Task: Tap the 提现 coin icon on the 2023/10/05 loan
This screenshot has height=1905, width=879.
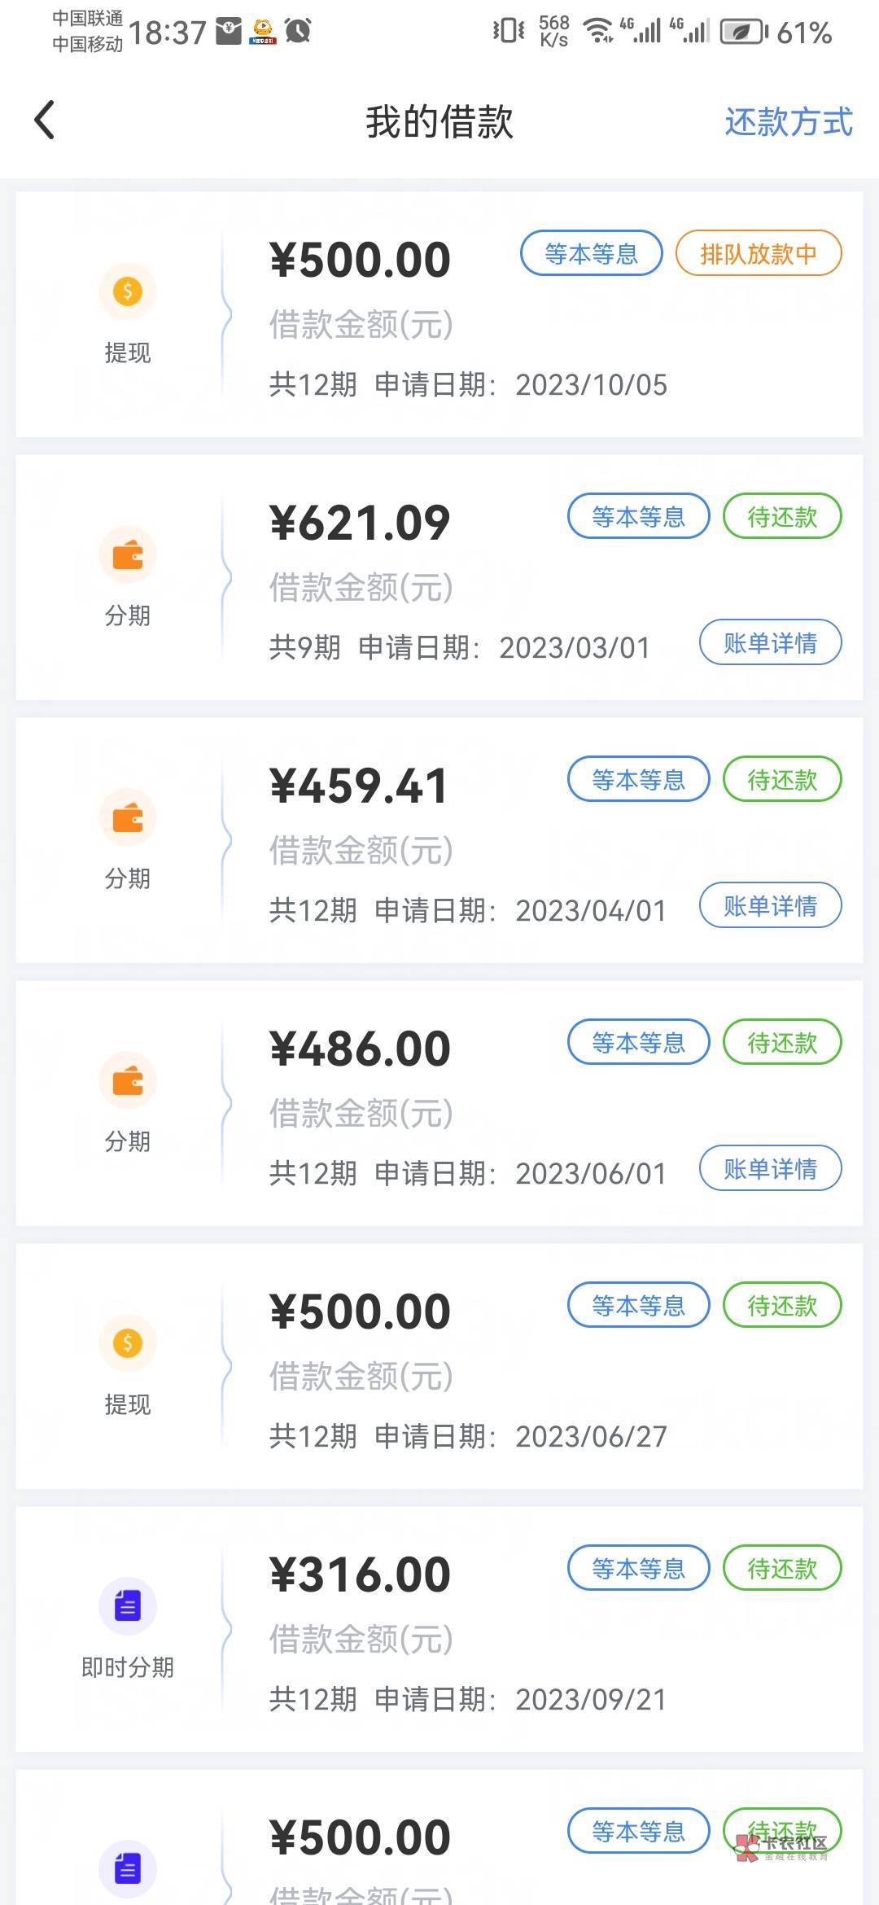Action: click(128, 291)
